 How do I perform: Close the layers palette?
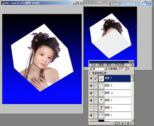pyautogui.click(x=132, y=62)
